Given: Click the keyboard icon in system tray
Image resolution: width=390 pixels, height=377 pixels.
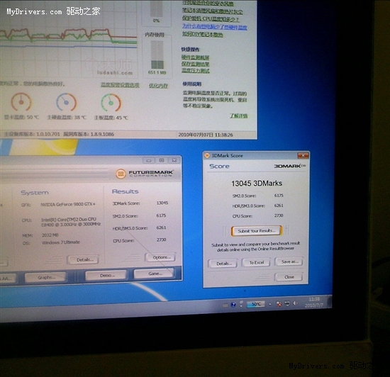Looking at the screenshot, I should click(225, 305).
